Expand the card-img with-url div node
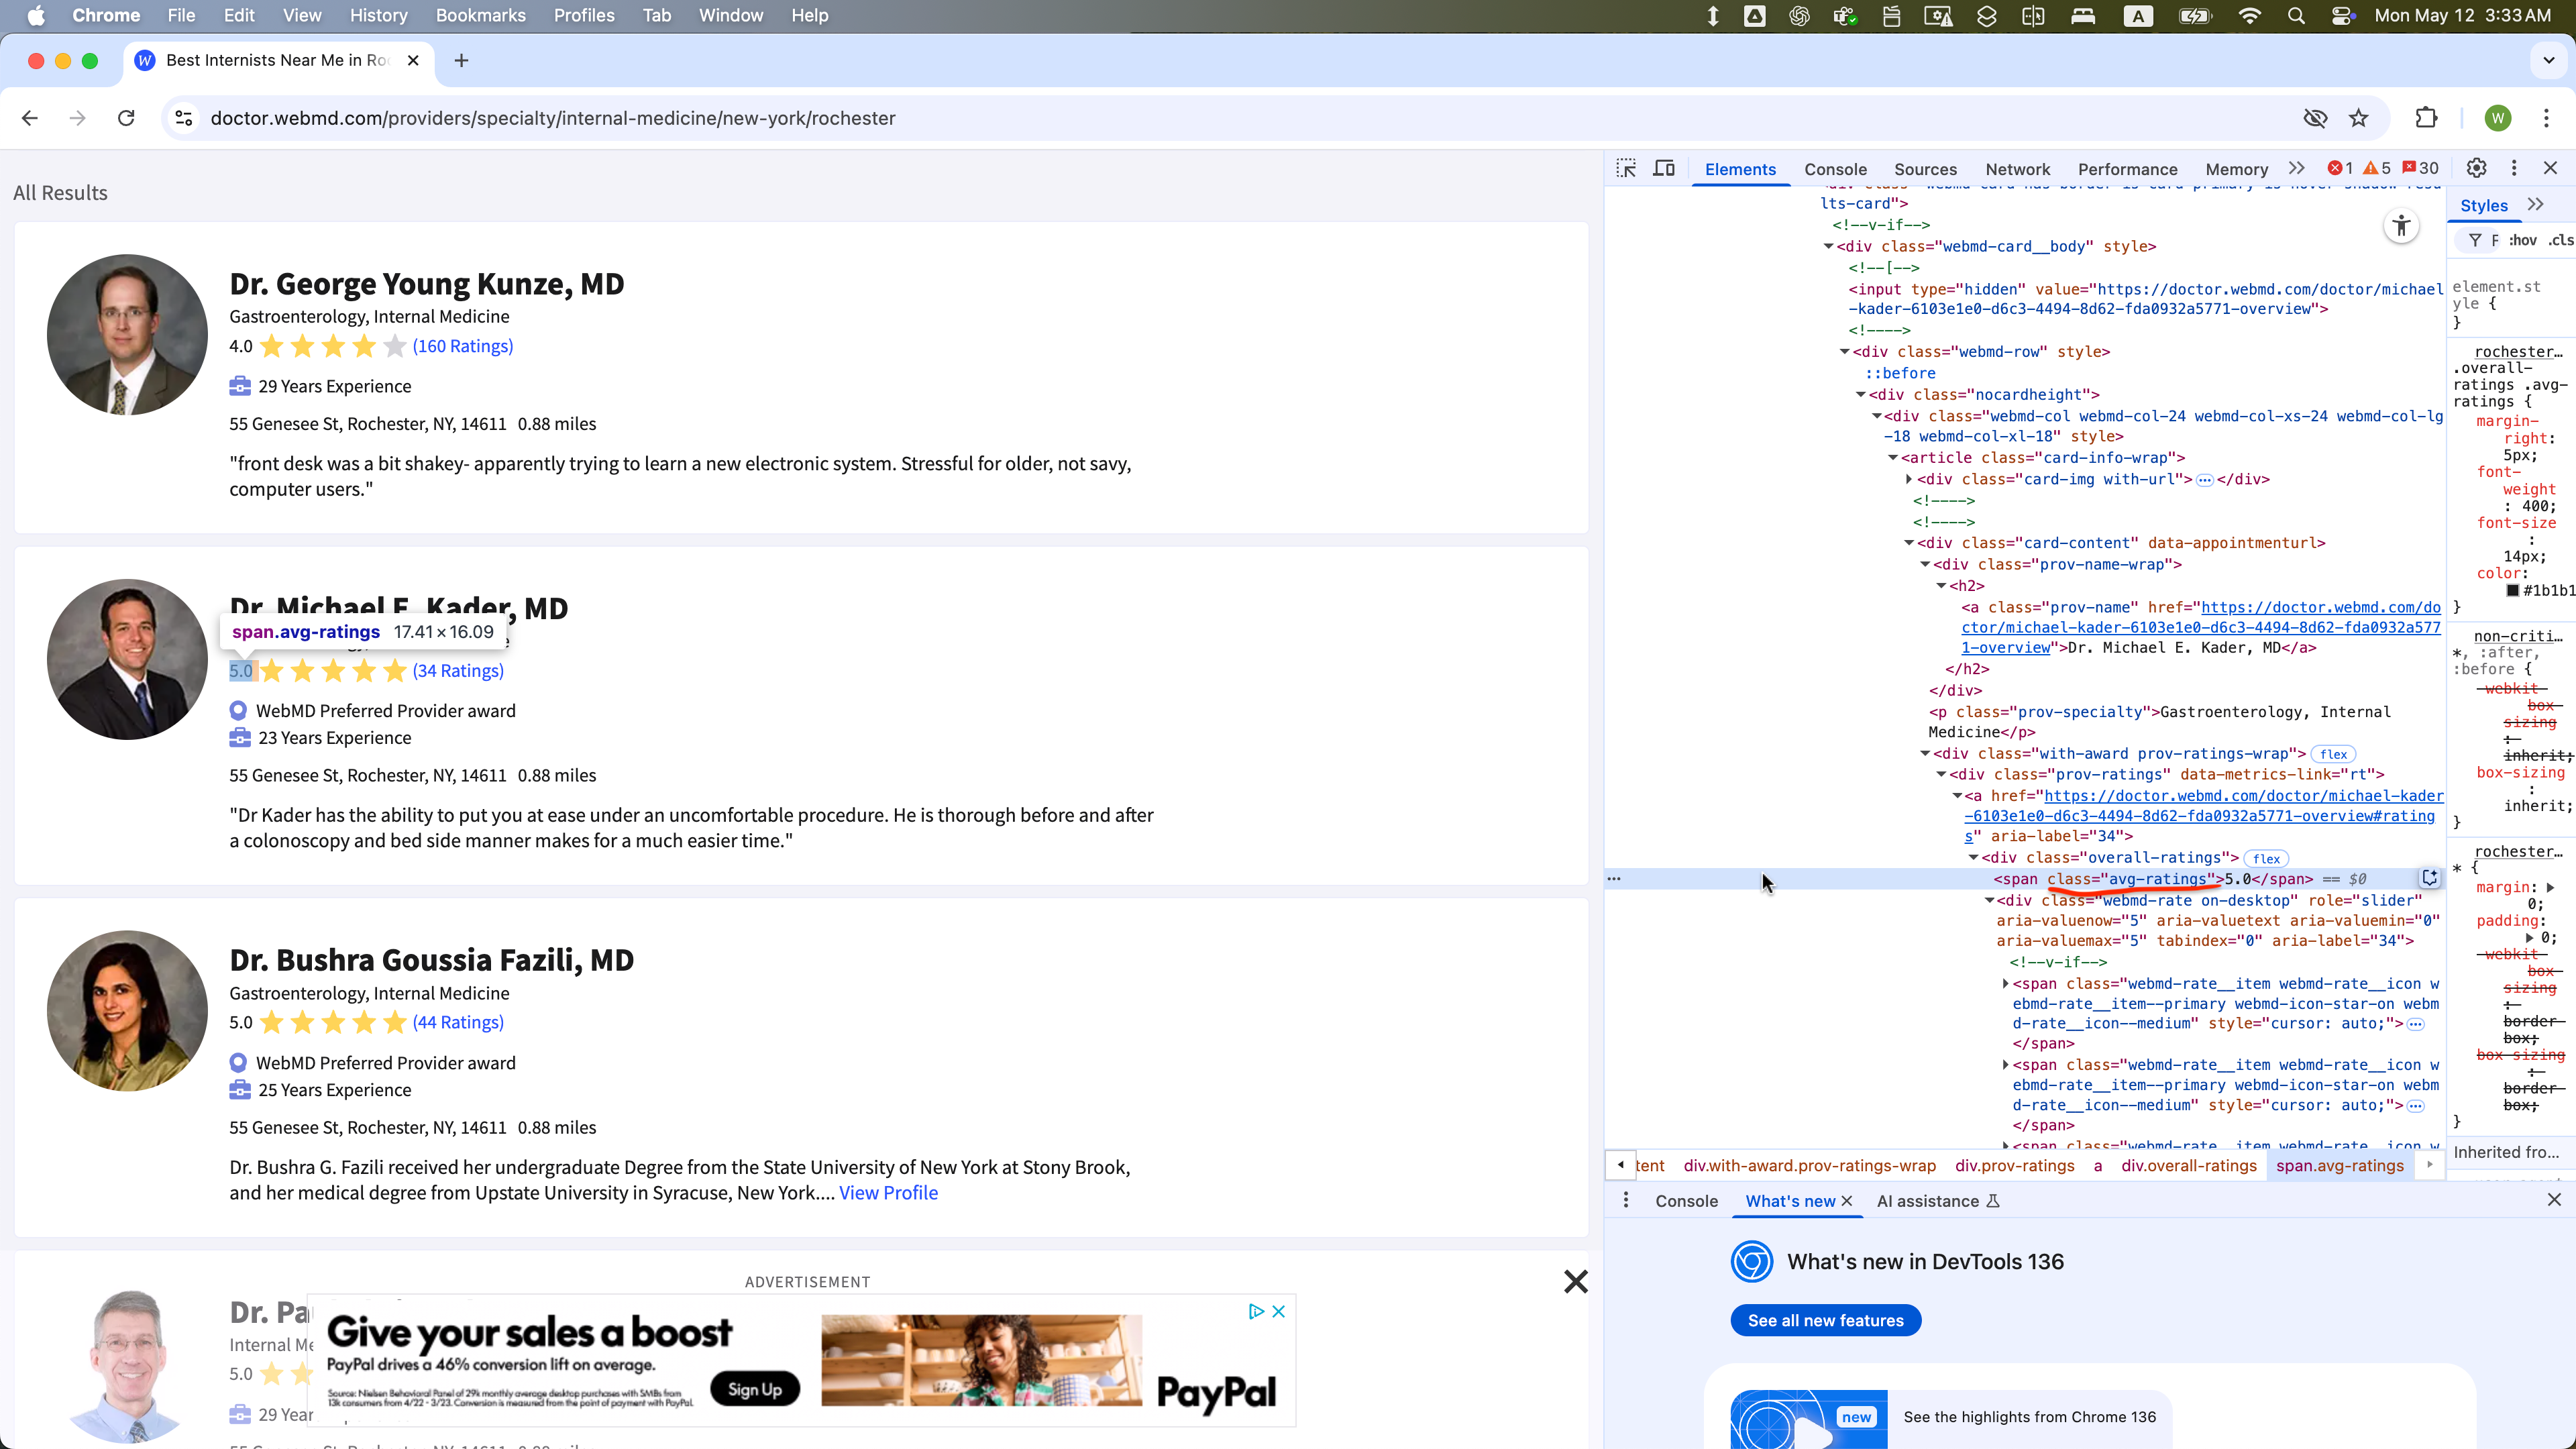The height and width of the screenshot is (1449, 2576). tap(1910, 479)
